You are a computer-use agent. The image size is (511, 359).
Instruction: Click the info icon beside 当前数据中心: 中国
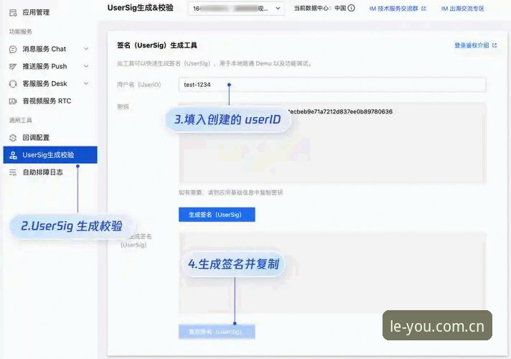pyautogui.click(x=352, y=8)
